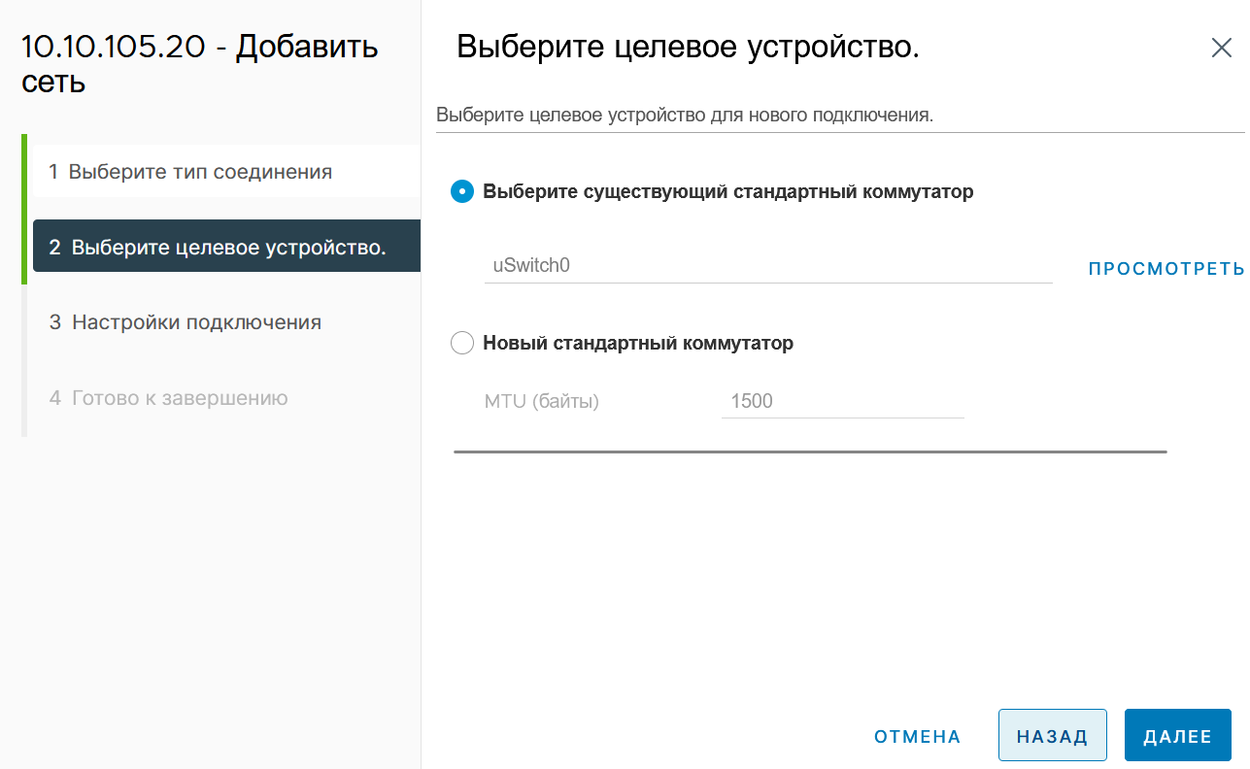The image size is (1250, 769).
Task: Choose the new standard switch radio option
Action: pyautogui.click(x=462, y=343)
